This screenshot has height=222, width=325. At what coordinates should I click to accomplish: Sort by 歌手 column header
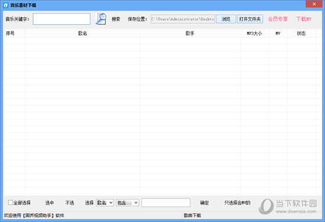point(190,33)
